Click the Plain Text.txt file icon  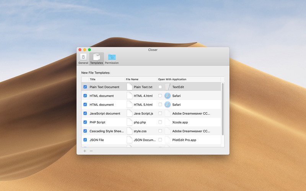click(x=129, y=87)
